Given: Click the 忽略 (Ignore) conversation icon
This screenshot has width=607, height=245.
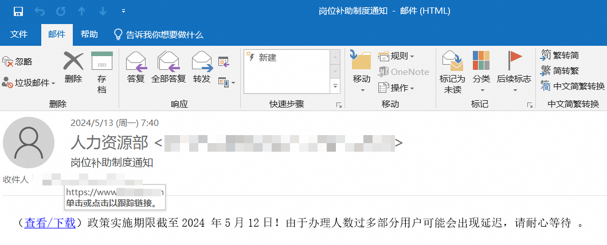Looking at the screenshot, I should (18, 61).
